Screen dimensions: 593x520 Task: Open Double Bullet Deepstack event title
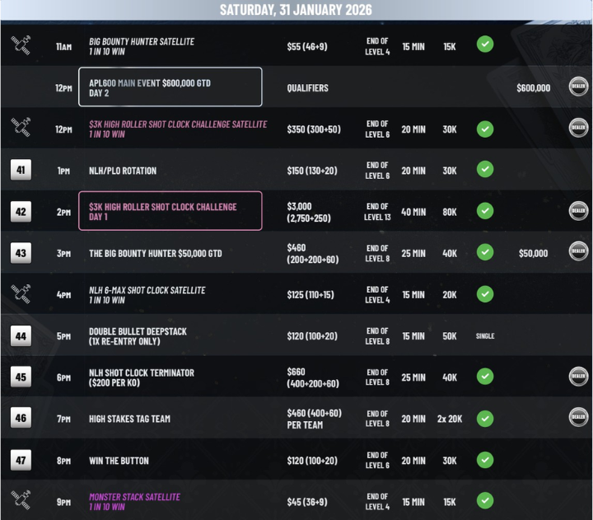pyautogui.click(x=138, y=331)
